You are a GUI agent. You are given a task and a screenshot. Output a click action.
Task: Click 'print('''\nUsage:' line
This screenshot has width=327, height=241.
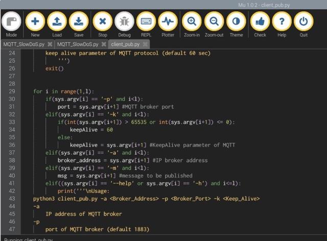pos(83,191)
